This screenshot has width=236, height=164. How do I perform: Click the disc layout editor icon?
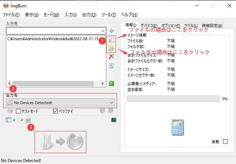(x=28, y=120)
